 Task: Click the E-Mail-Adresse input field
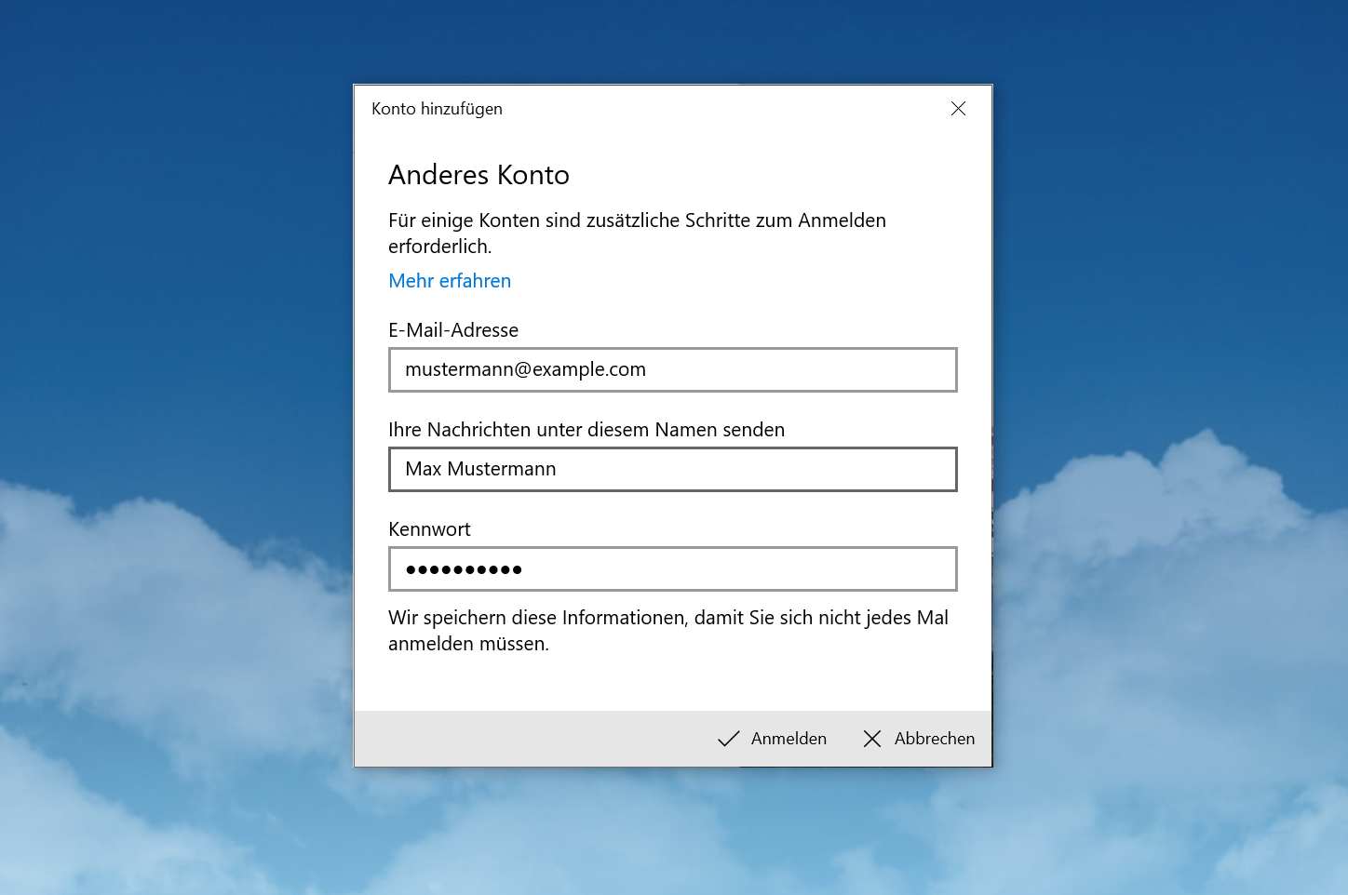pos(673,369)
